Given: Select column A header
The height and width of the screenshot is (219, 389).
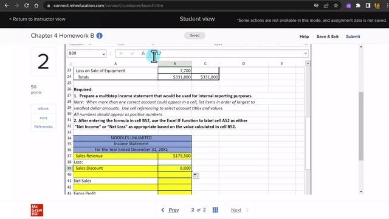Looking at the screenshot, I should 115,64.
